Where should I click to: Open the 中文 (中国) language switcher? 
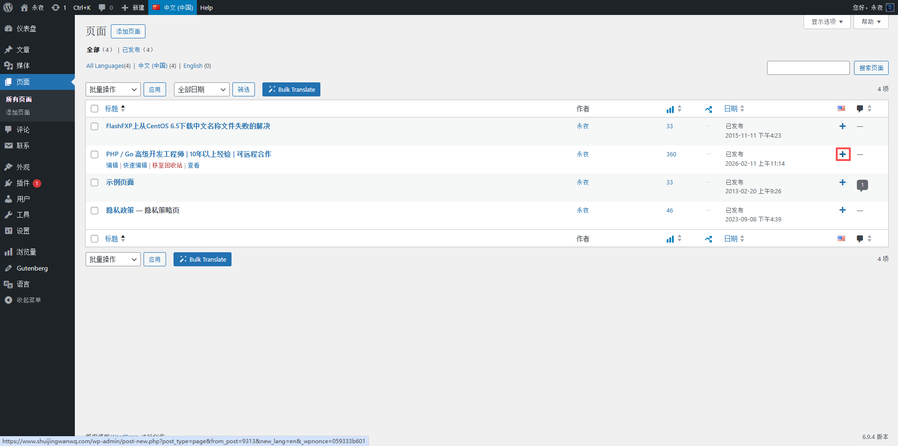[173, 7]
